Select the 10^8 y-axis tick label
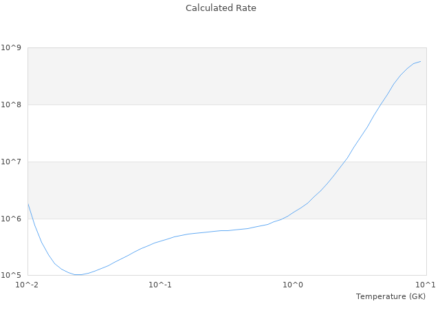The image size is (440, 330). click(13, 104)
